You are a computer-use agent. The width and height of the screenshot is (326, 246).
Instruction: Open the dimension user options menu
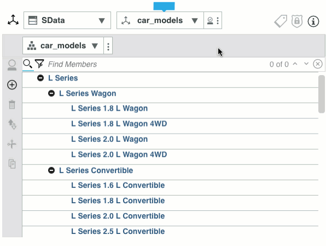(213, 20)
